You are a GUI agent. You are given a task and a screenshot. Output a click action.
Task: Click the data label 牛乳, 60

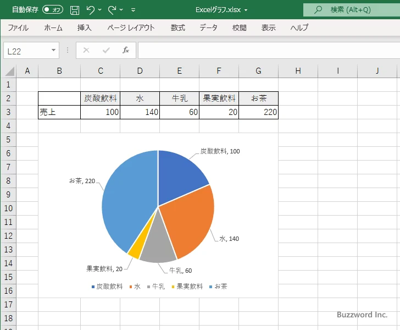point(180,271)
